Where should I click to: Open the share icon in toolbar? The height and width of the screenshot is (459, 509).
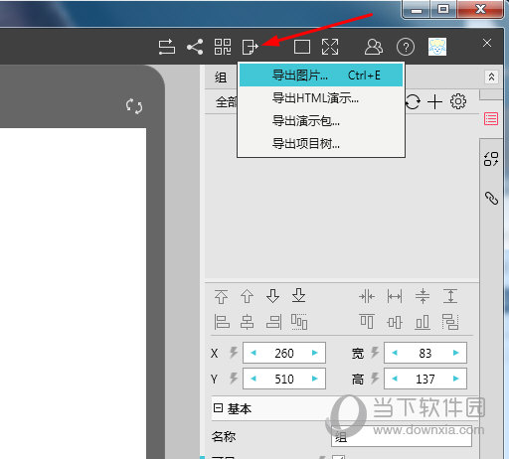[195, 47]
